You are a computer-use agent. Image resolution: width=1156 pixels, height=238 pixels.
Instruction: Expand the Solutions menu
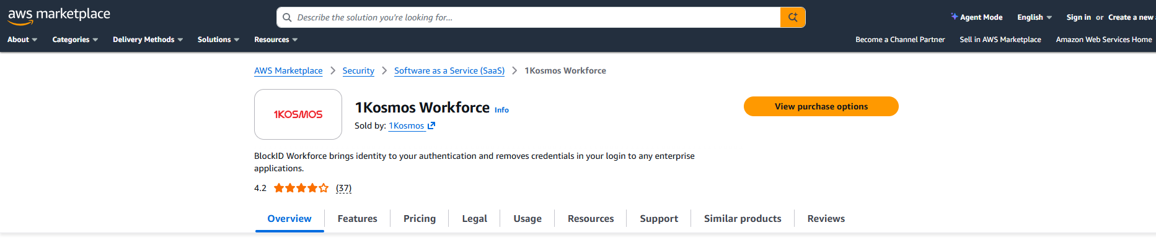click(x=218, y=40)
